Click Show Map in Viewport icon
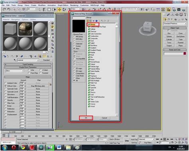 (x=40, y=56)
